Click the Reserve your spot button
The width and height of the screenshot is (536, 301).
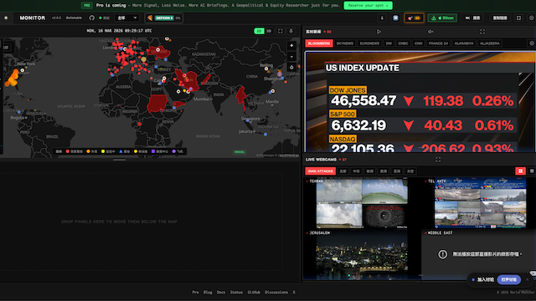tap(368, 6)
